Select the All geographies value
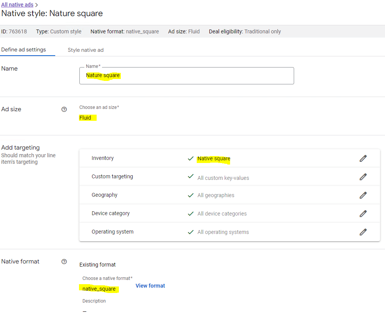Viewport: 385px width, 316px height. [x=216, y=195]
